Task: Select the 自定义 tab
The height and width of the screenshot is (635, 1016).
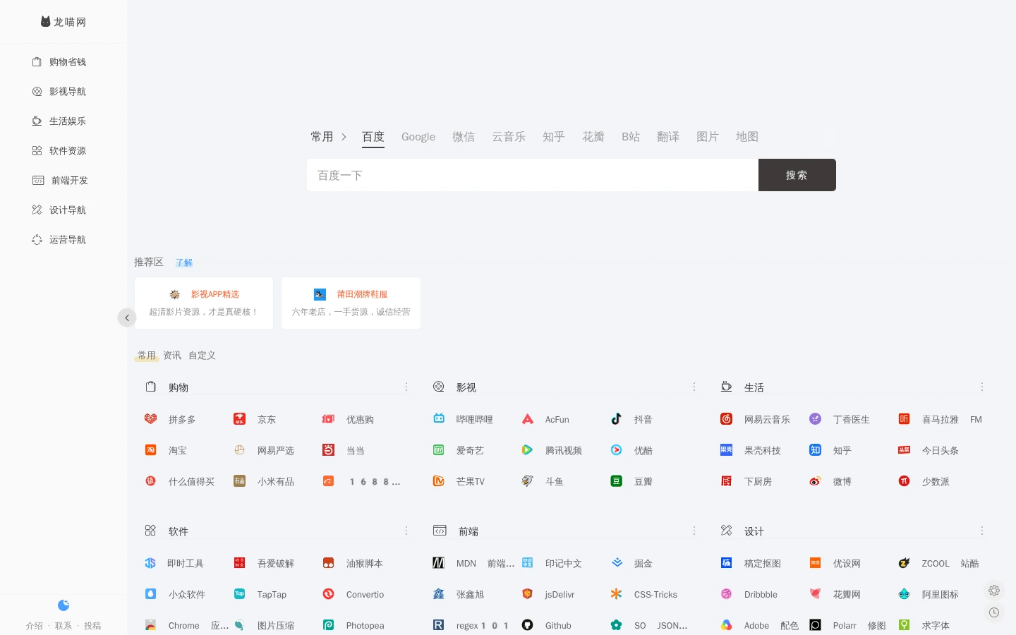Action: click(202, 356)
